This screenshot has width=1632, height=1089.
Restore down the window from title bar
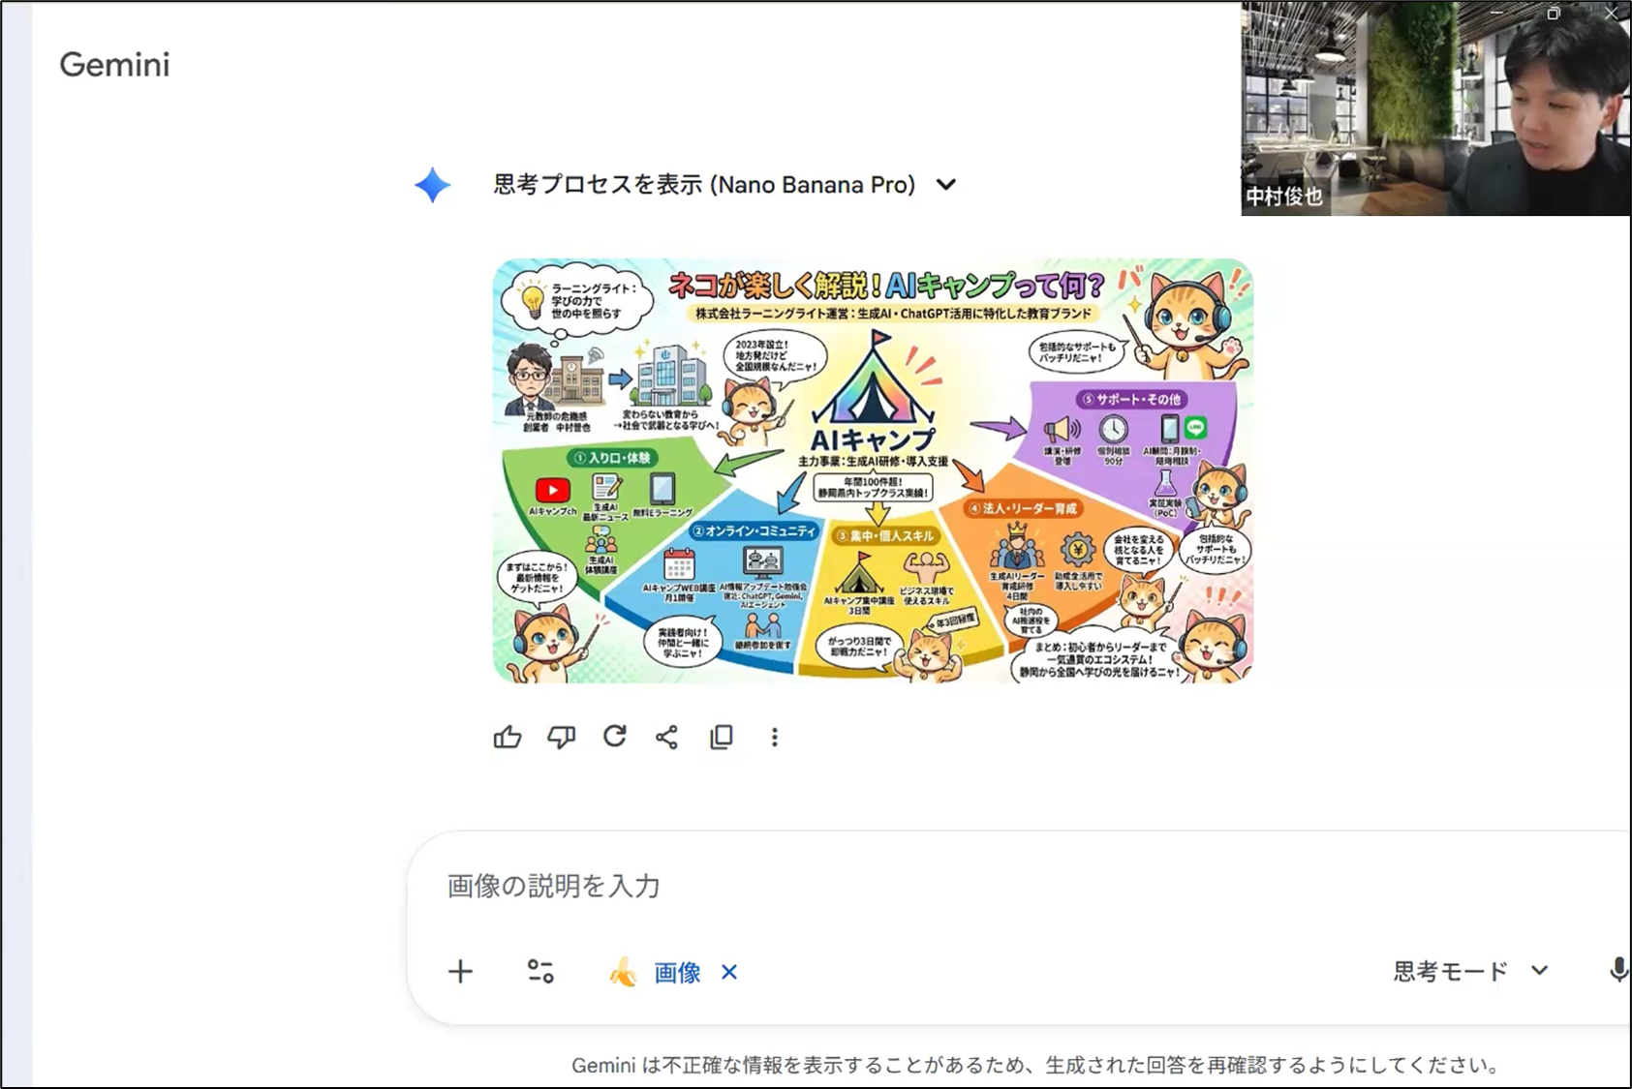1553,14
